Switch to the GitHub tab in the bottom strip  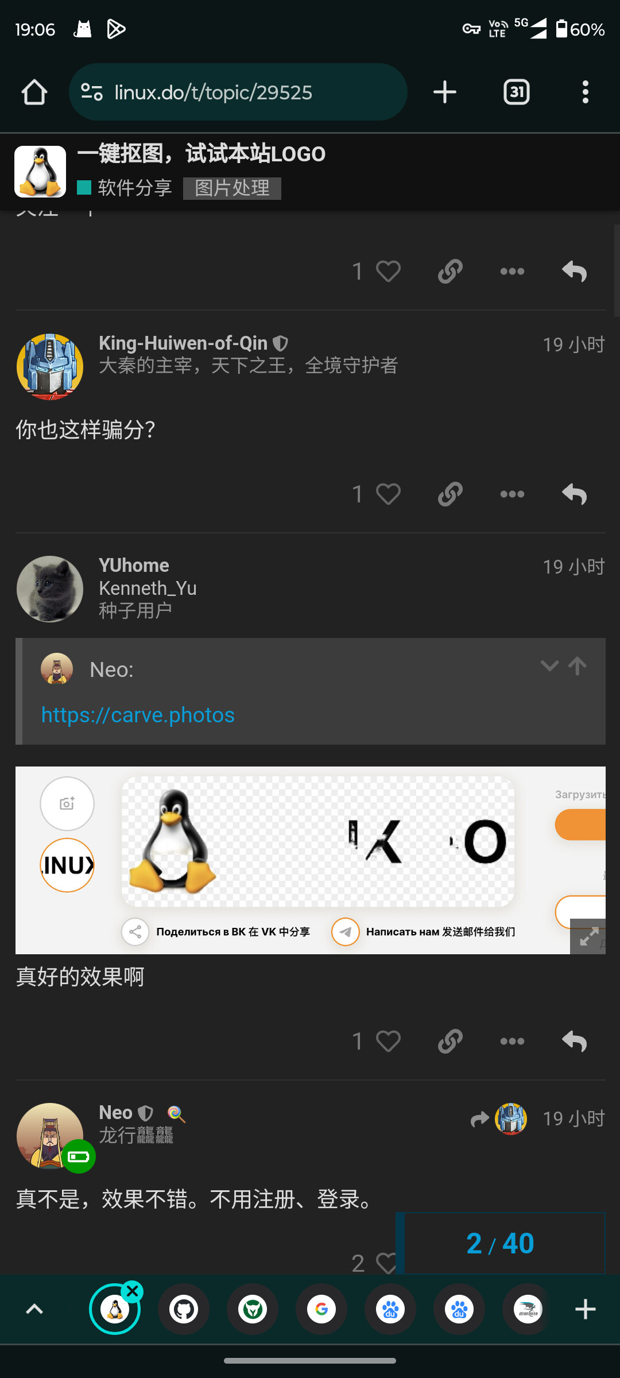pyautogui.click(x=184, y=1310)
